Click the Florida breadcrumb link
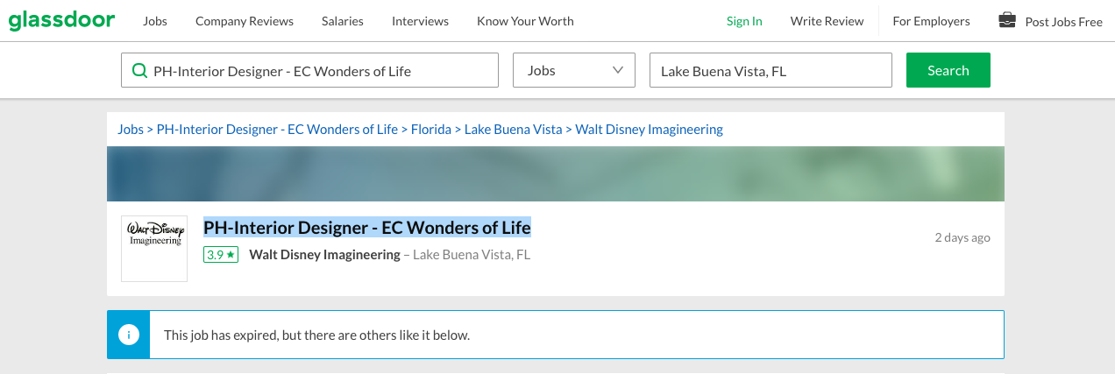The image size is (1115, 374). pos(431,130)
